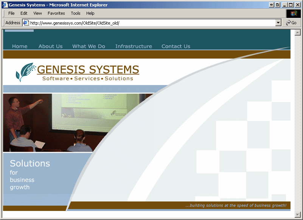Click the "Software • Services • Solutions" tagline
The image size is (303, 220).
click(x=88, y=78)
